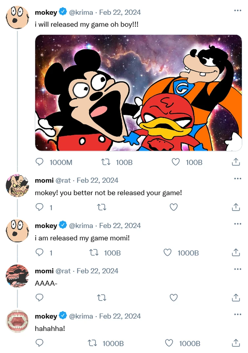Share the first tweet with the image
The height and width of the screenshot is (353, 248).
[236, 162]
